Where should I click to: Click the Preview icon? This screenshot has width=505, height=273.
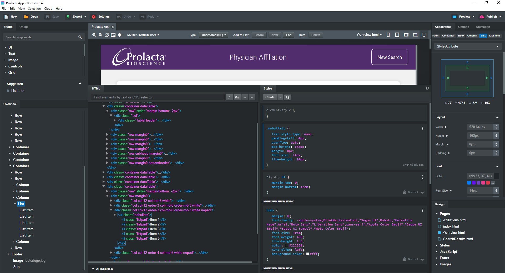point(454,17)
